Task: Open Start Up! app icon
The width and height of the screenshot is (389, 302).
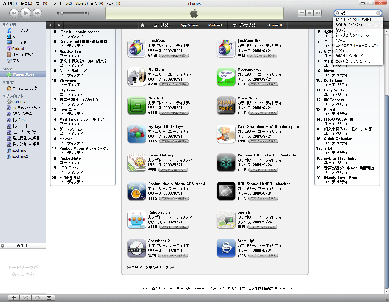Action: coord(226,248)
